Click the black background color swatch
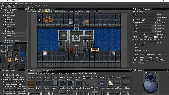The image size is (169, 95). click(97, 11)
